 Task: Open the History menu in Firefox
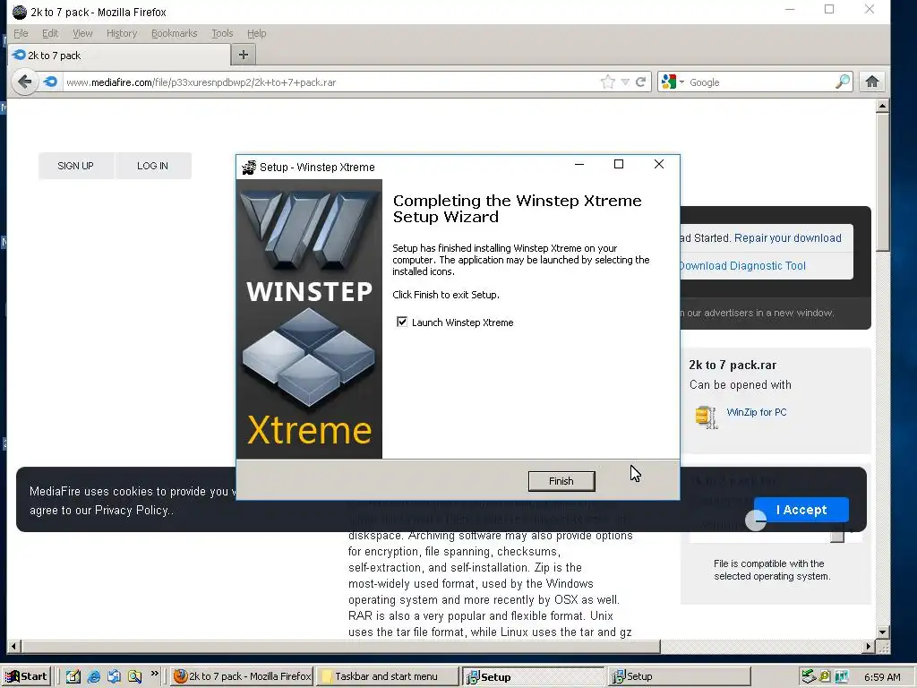pos(122,33)
